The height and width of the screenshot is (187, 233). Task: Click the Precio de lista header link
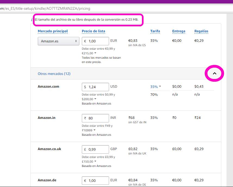[x=93, y=31]
